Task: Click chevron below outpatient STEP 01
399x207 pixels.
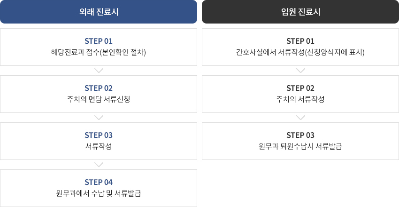Action: pos(99,71)
